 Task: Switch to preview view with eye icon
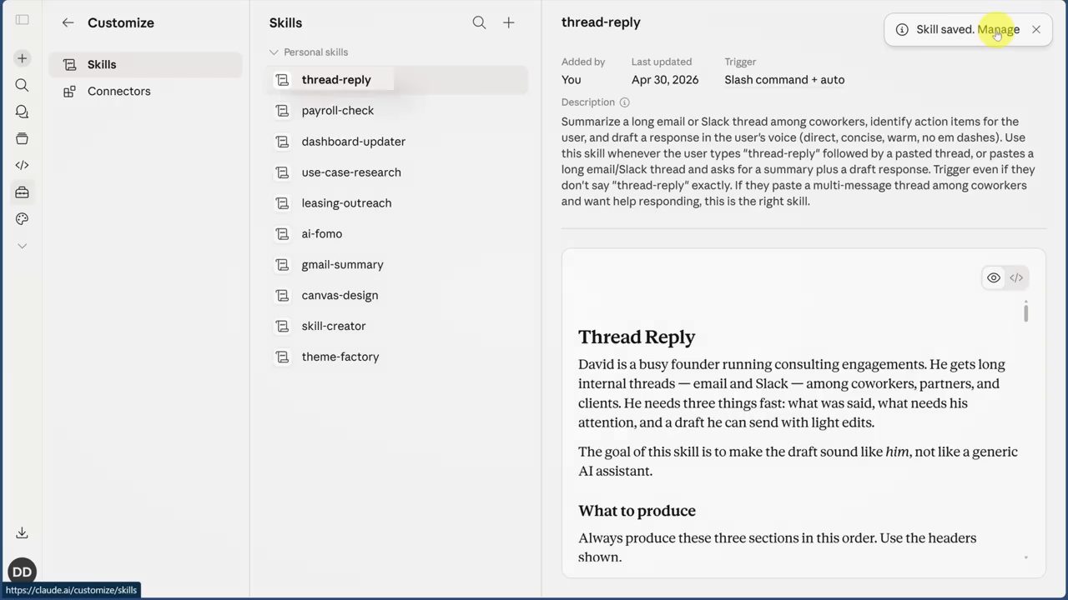tap(993, 278)
